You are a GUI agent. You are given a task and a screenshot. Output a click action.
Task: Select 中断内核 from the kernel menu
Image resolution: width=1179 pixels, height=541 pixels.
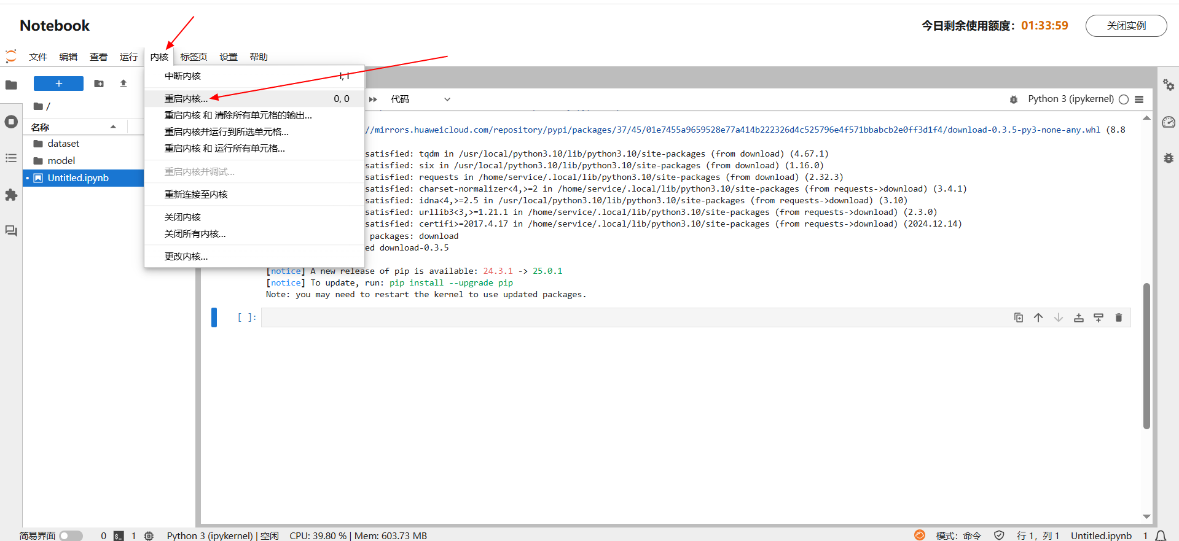click(x=254, y=76)
